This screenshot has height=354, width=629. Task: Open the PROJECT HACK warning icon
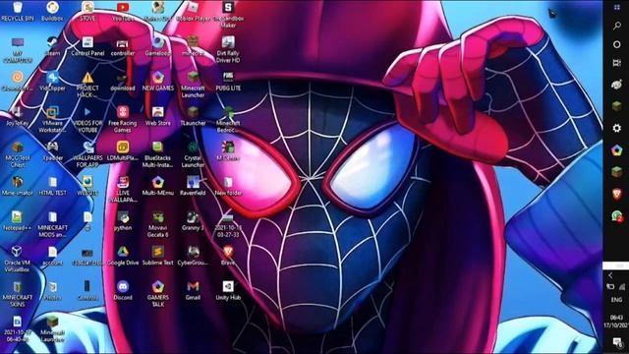point(87,85)
